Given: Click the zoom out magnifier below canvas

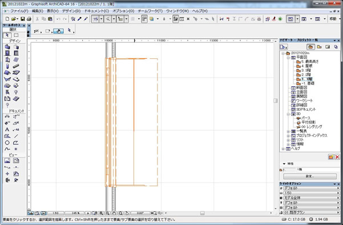Looking at the screenshot, I should tap(107, 213).
